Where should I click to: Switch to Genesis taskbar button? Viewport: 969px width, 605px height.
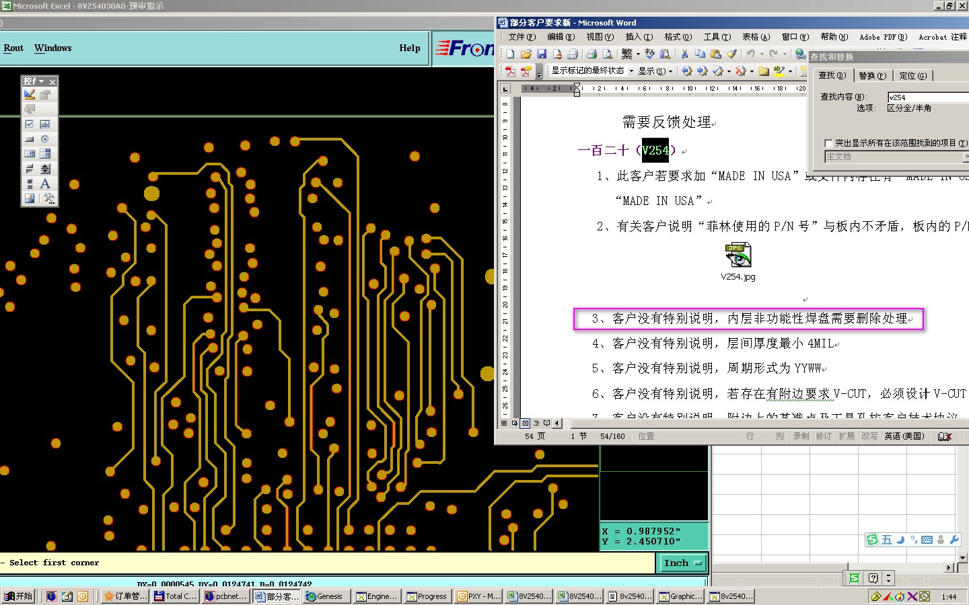325,596
